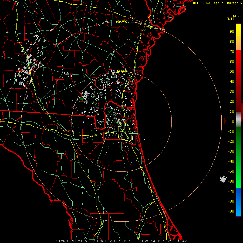Click the positive 20 knot scale value
The height and width of the screenshot is (243, 243).
pos(232,102)
